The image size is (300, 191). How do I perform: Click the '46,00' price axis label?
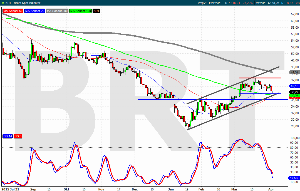295,67
